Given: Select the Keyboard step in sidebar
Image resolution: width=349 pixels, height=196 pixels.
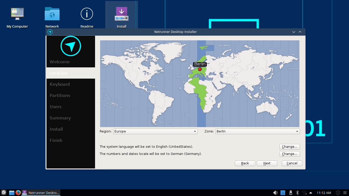Looking at the screenshot, I should [x=71, y=84].
